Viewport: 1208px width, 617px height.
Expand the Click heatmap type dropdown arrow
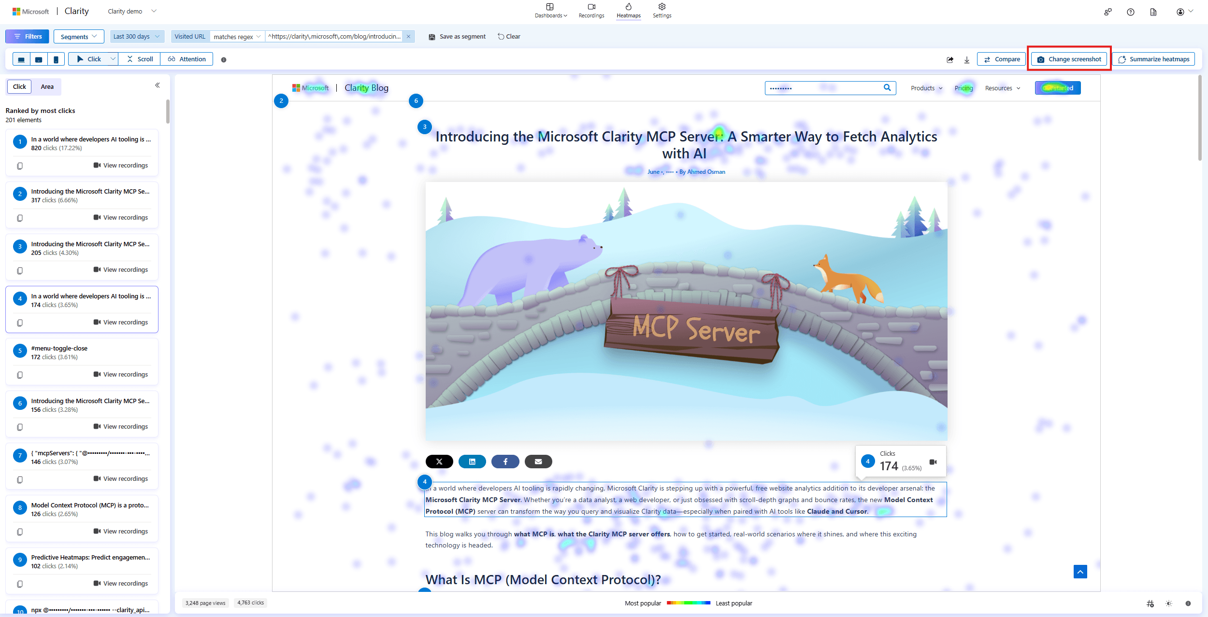[113, 59]
